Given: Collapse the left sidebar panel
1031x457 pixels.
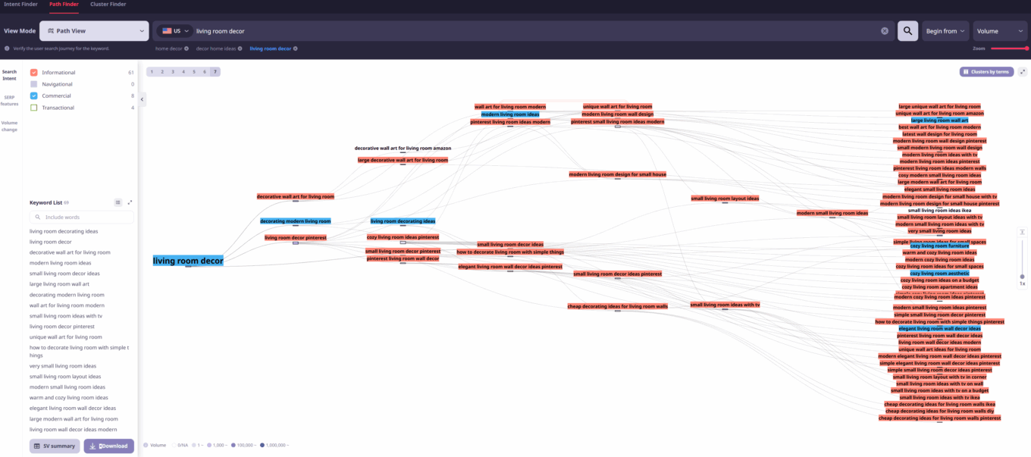Looking at the screenshot, I should point(143,99).
